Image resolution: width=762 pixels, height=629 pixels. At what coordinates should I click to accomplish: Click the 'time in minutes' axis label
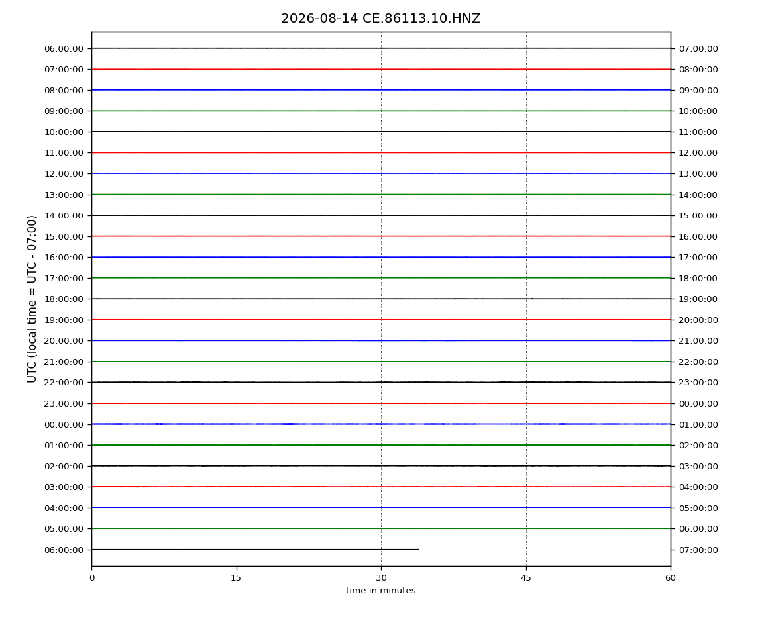coord(380,591)
